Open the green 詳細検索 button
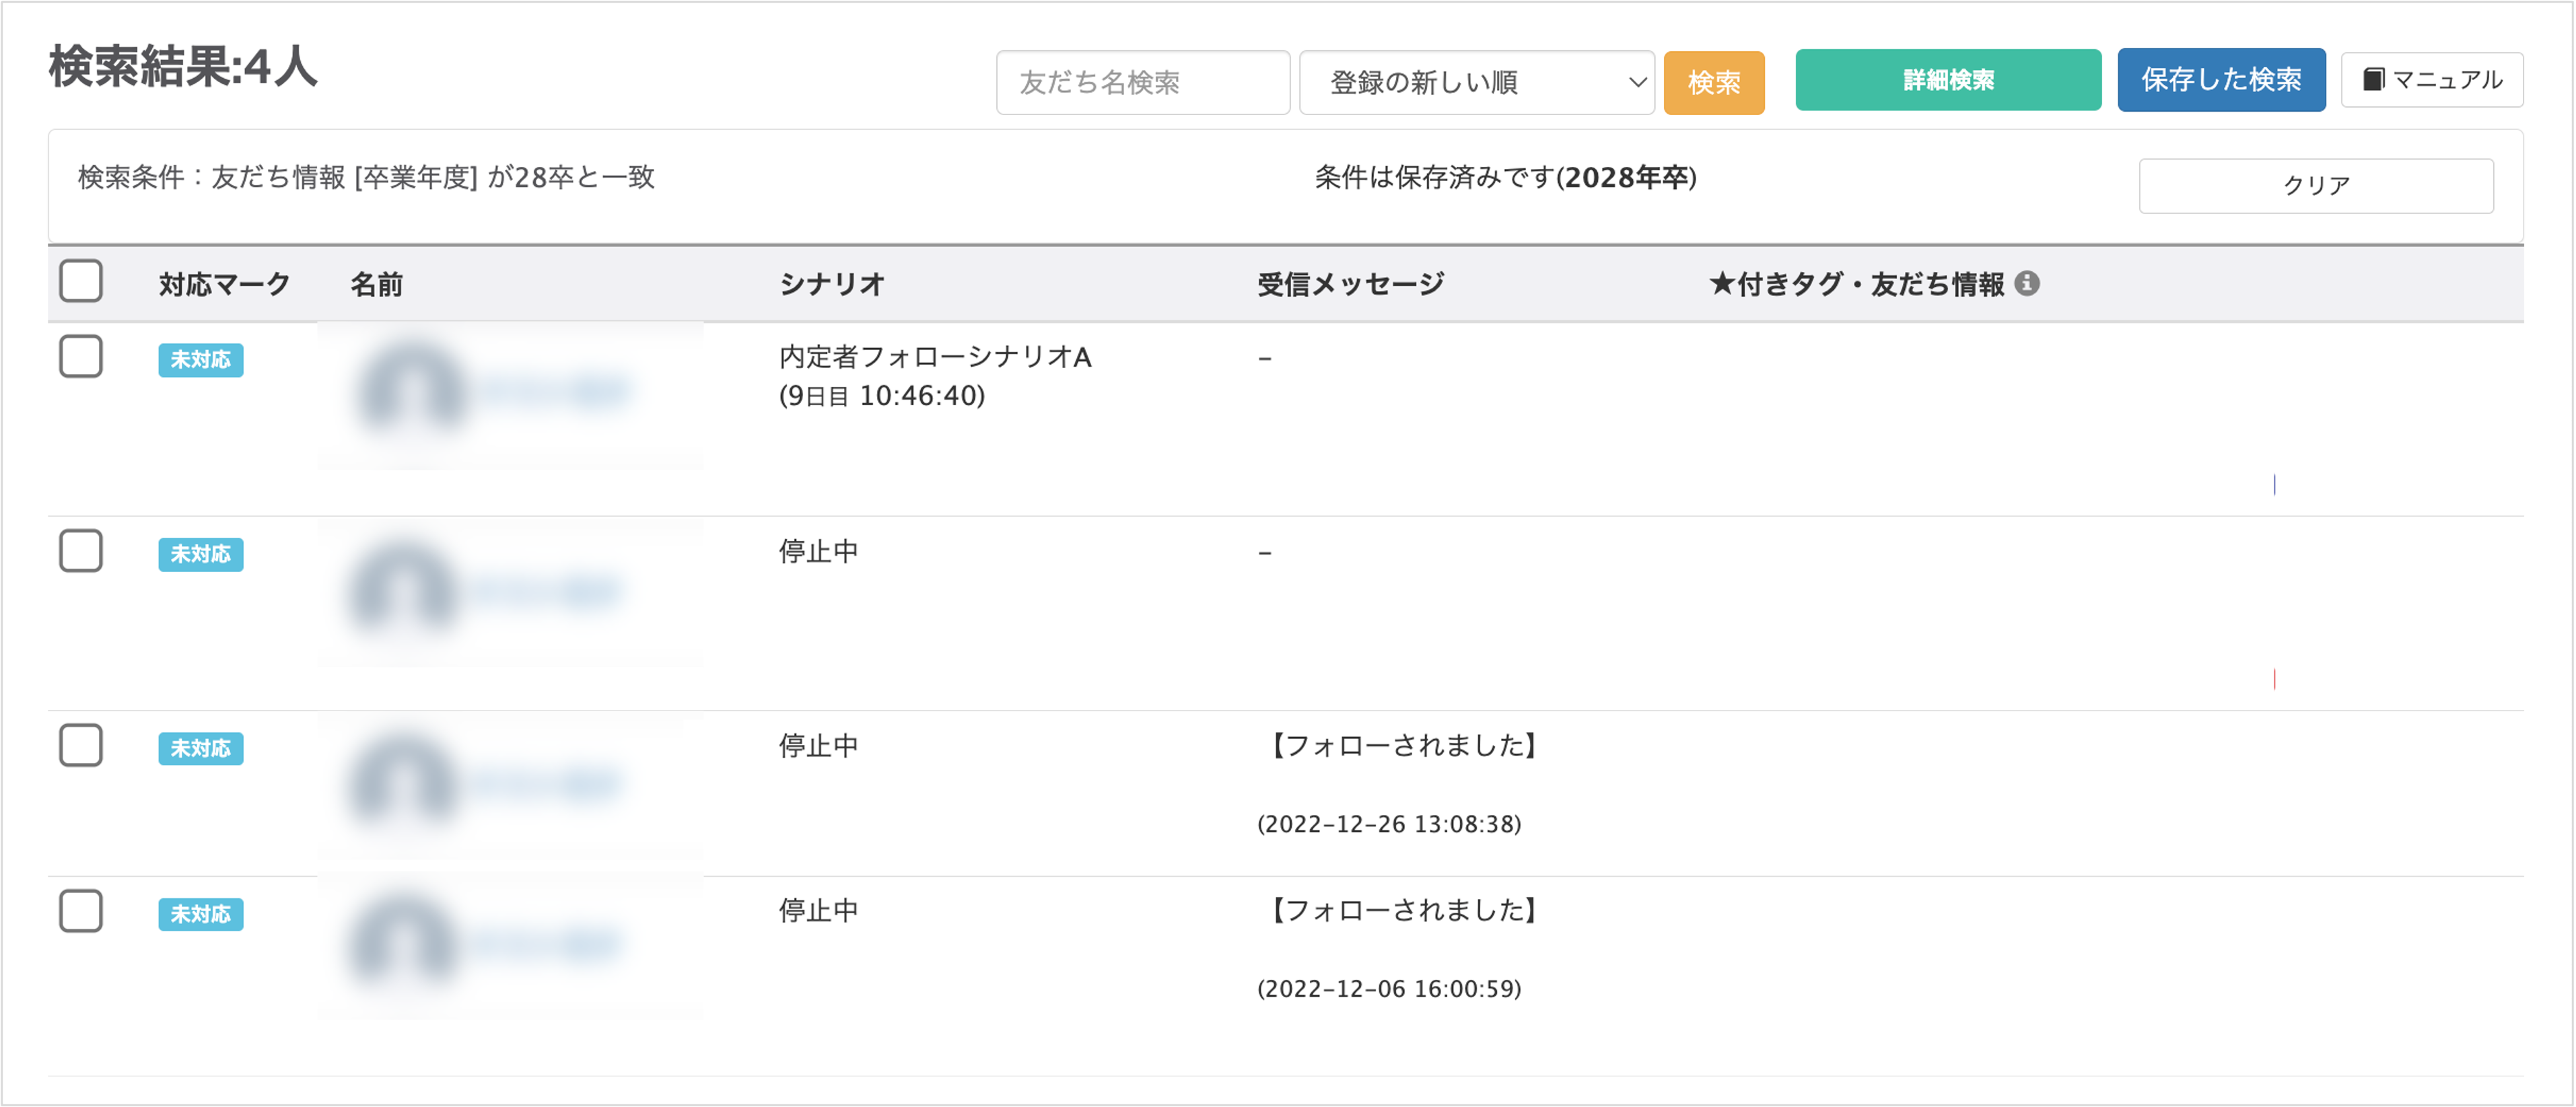This screenshot has height=1107, width=2576. 1947,80
